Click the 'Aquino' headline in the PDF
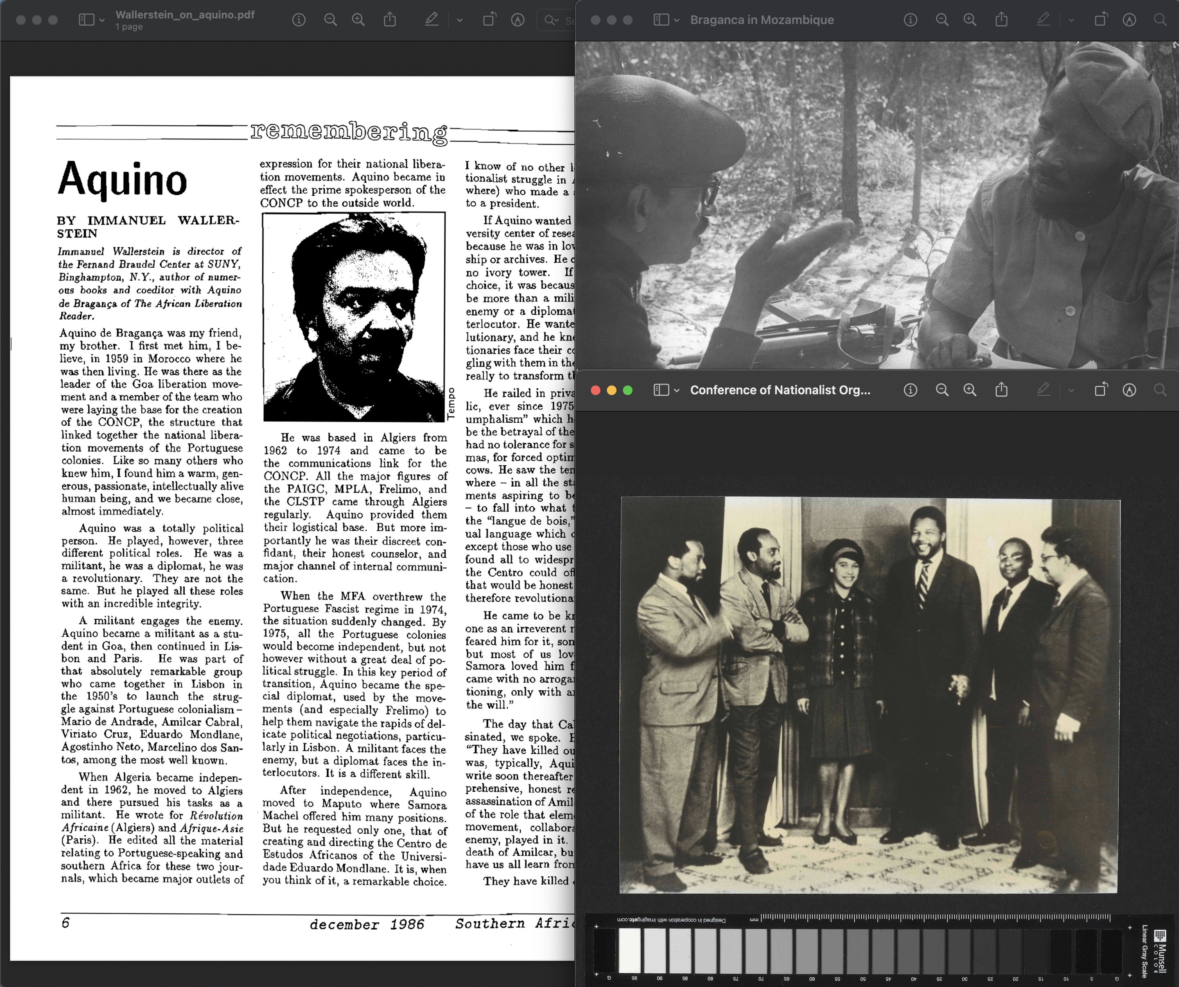This screenshot has height=987, width=1179. pyautogui.click(x=122, y=179)
